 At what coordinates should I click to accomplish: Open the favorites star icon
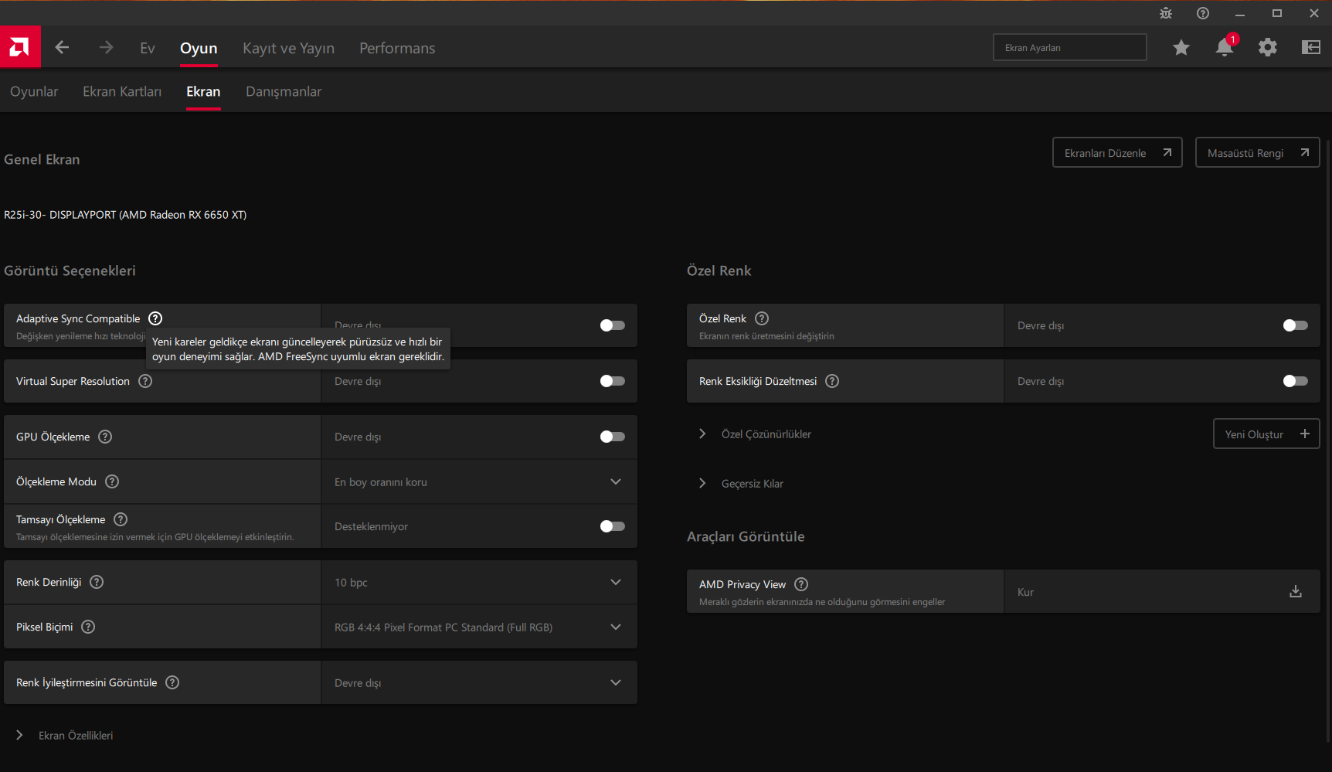click(1181, 48)
